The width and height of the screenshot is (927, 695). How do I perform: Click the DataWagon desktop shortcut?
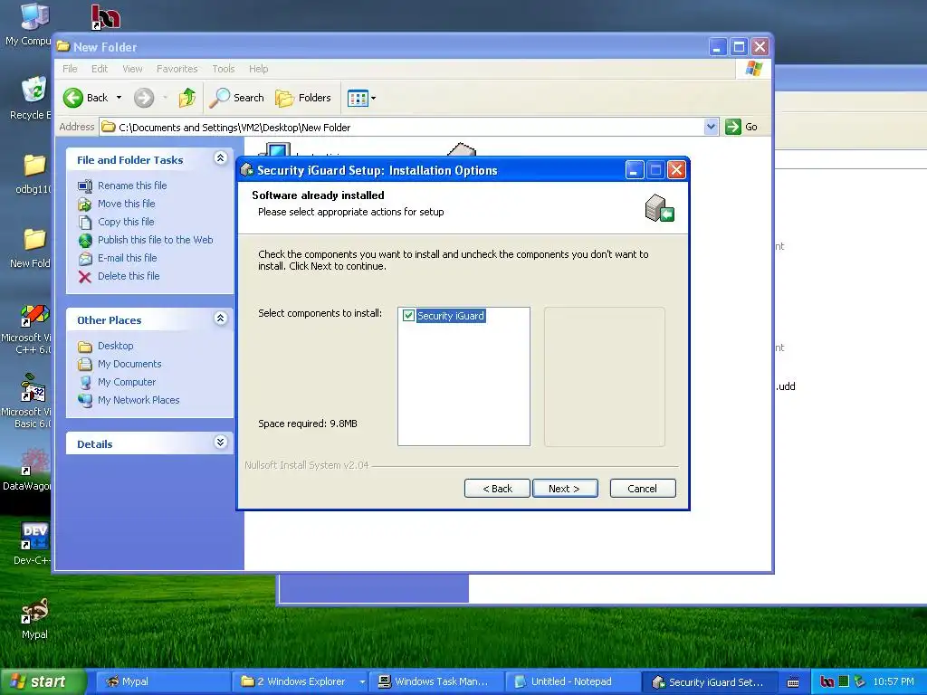34,462
